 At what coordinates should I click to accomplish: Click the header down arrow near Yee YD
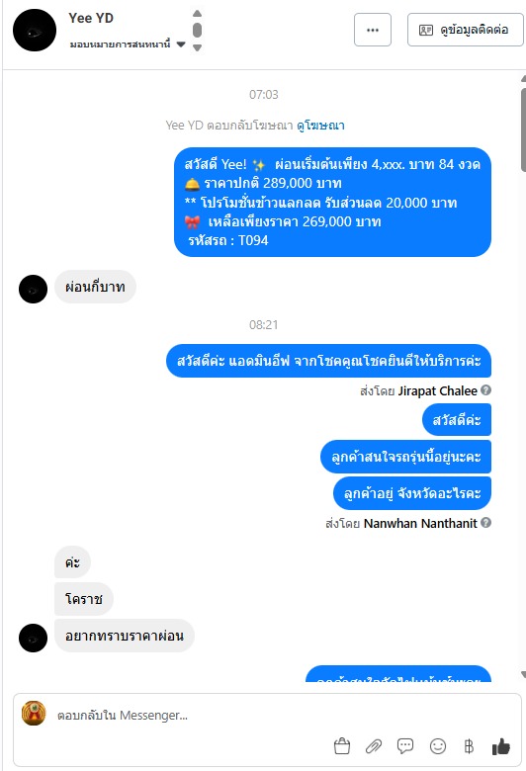[197, 47]
